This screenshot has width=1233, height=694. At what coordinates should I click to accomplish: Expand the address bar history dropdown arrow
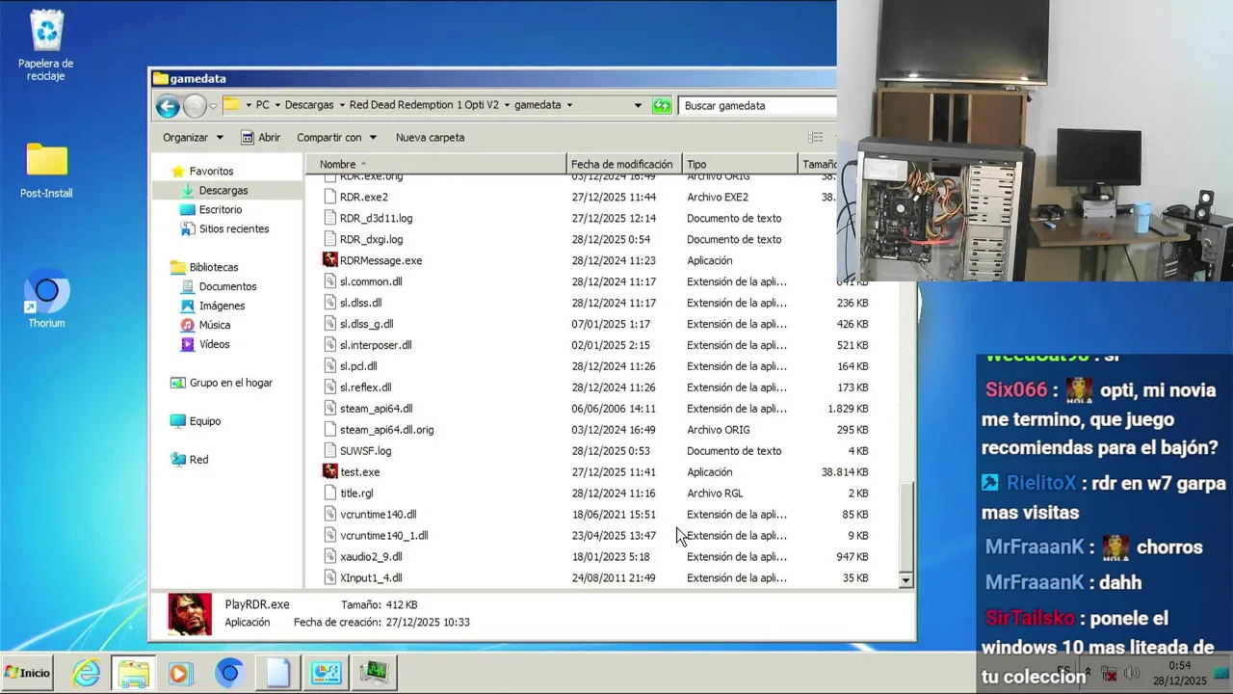[x=638, y=105]
